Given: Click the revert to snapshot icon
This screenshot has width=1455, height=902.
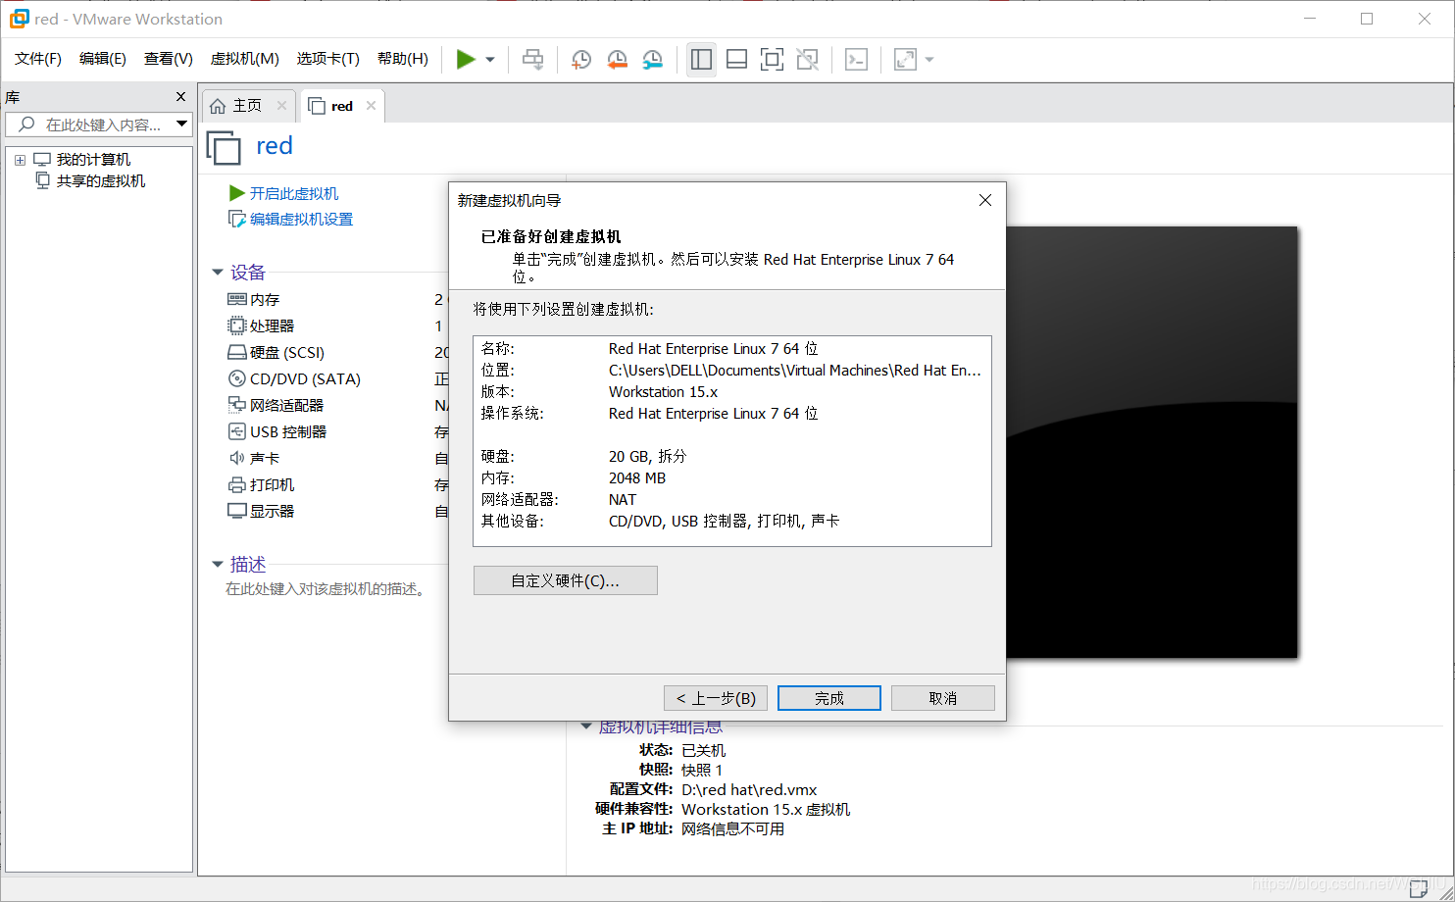Looking at the screenshot, I should (x=617, y=60).
